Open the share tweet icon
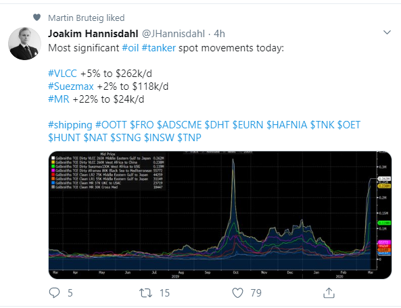Image resolution: width=401 pixels, height=308 pixels. tap(329, 292)
